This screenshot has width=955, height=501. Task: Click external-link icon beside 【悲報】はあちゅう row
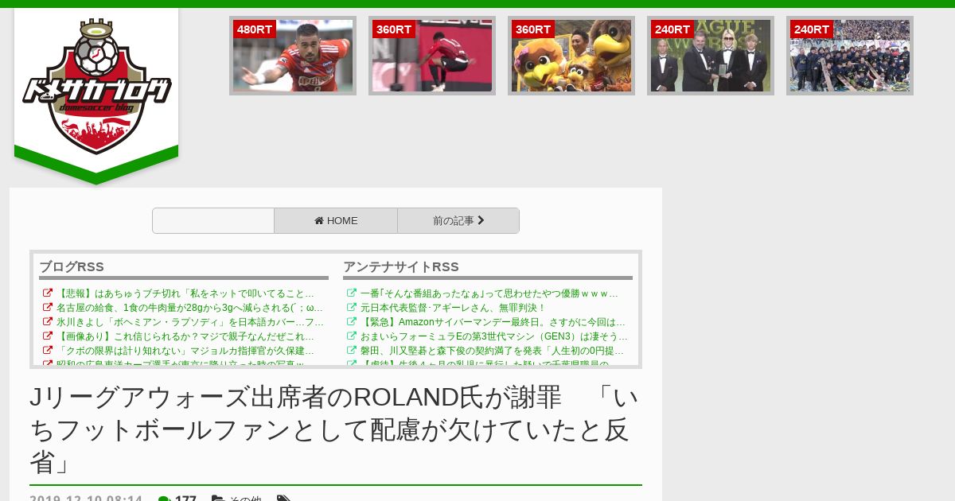click(x=47, y=293)
